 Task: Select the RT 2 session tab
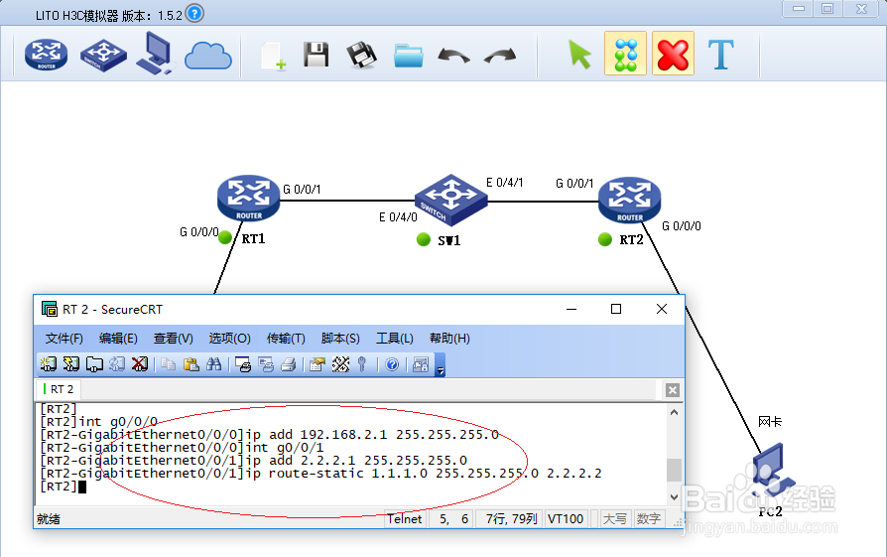point(59,389)
